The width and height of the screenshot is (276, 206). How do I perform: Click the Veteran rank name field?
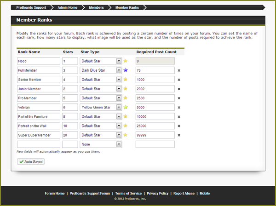pyautogui.click(x=39, y=107)
